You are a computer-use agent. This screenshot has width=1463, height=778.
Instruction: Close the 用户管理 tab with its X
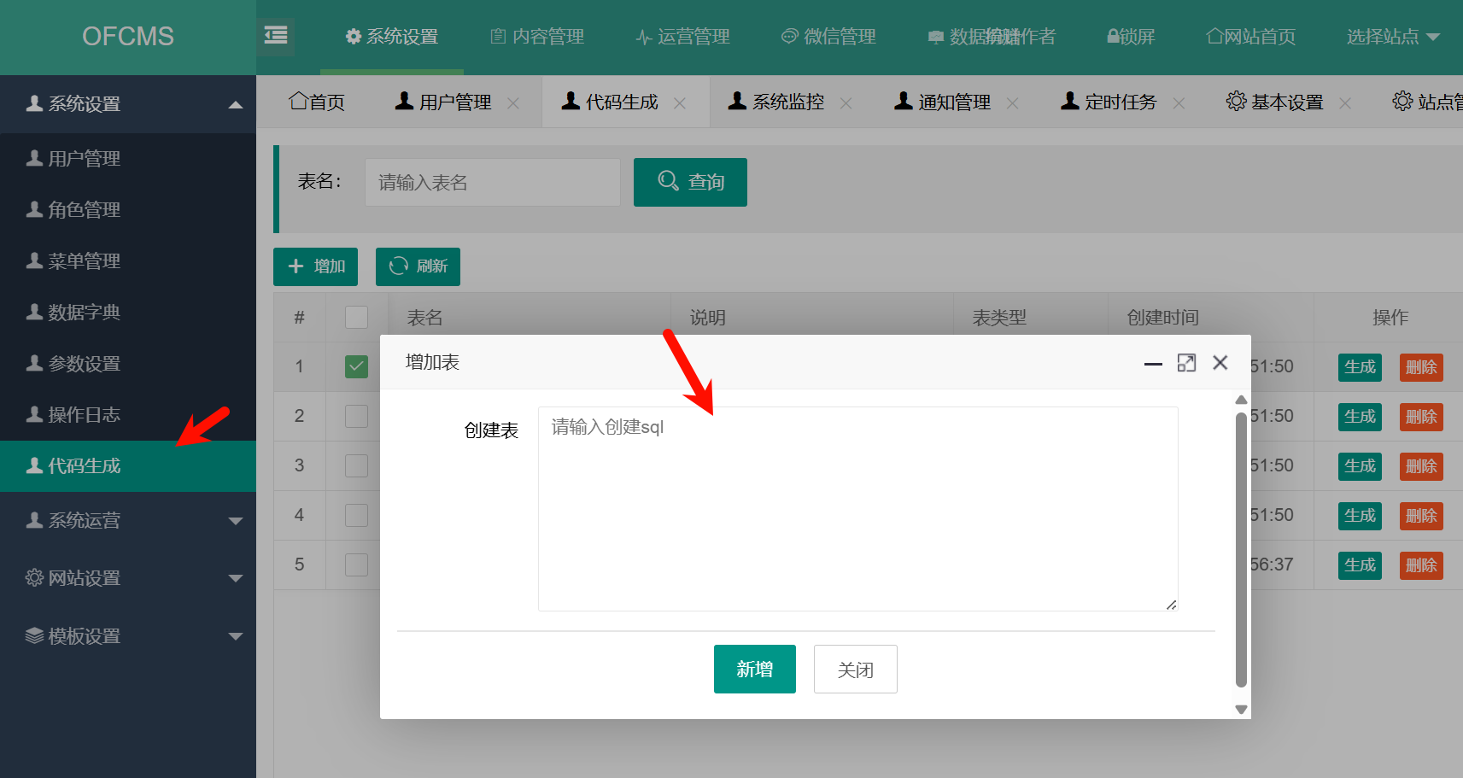[513, 103]
